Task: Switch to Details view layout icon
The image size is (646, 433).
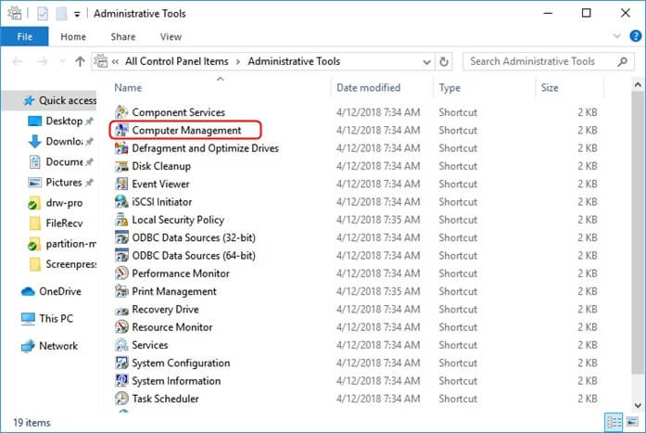Action: [614, 422]
